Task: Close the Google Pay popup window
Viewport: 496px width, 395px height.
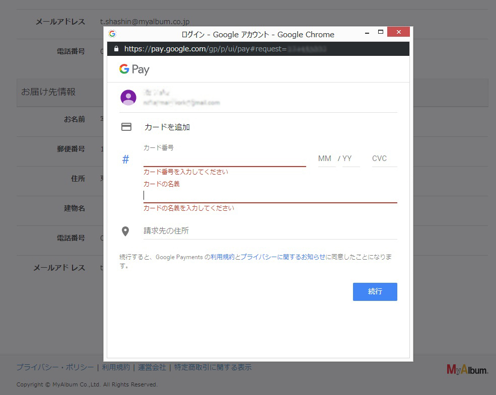Action: pos(398,33)
